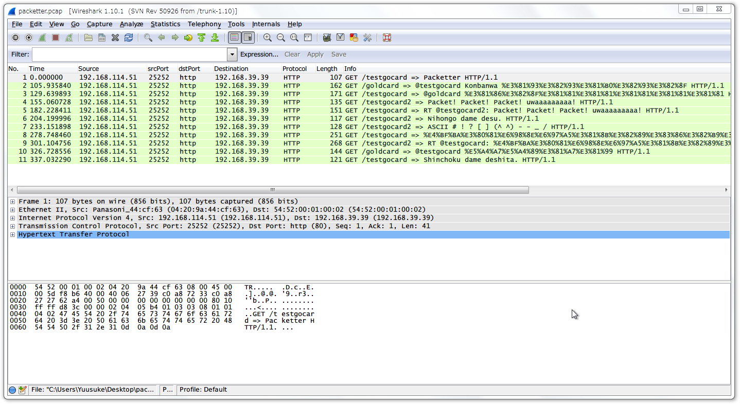Jump to the first packet icon
Viewport: 740px width, 404px height.
point(202,38)
